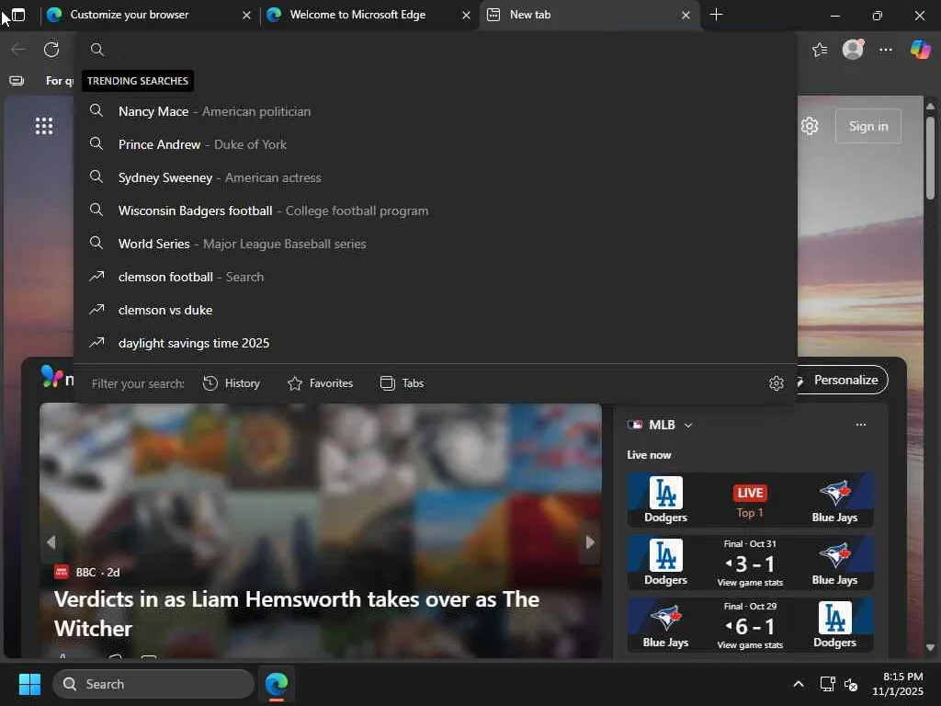941x706 pixels.
Task: Select clemson vs duke suggestion
Action: tap(436, 310)
